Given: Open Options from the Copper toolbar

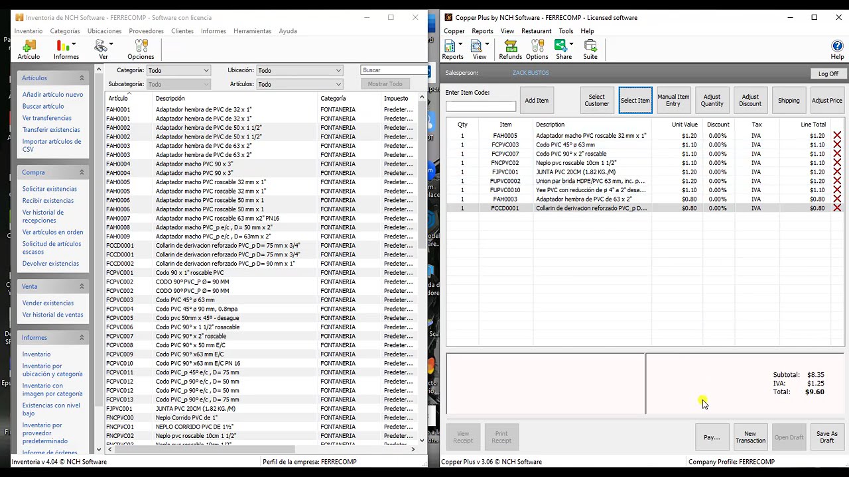Looking at the screenshot, I should tap(537, 50).
